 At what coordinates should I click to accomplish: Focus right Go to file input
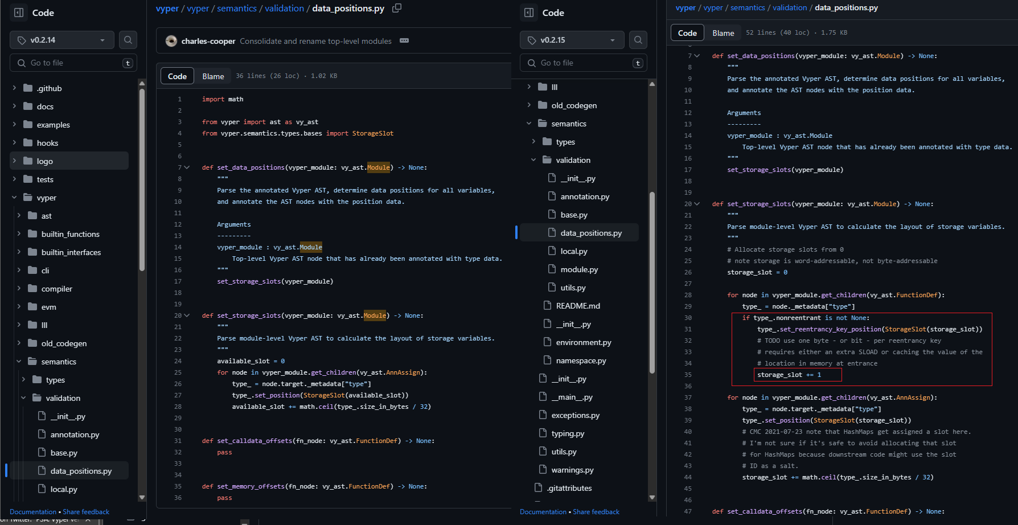[x=584, y=63]
